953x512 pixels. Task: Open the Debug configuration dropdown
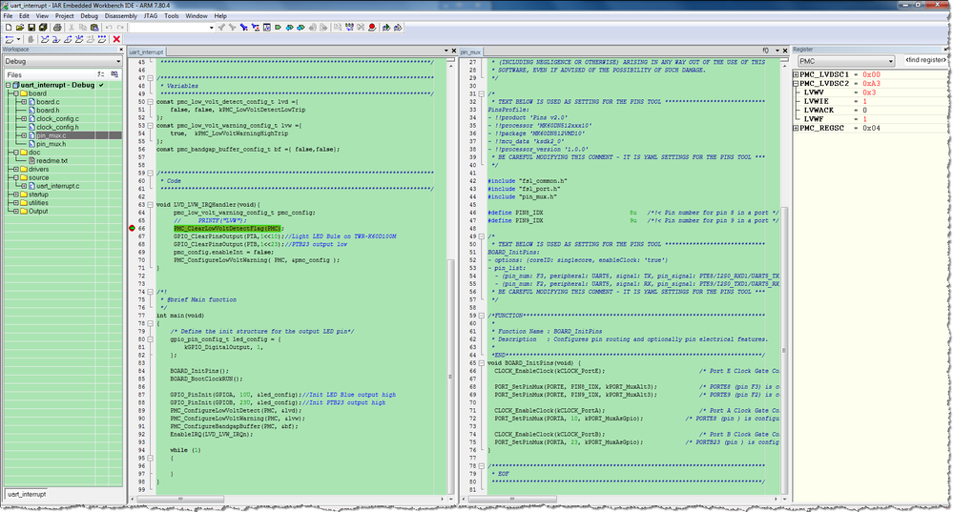118,61
